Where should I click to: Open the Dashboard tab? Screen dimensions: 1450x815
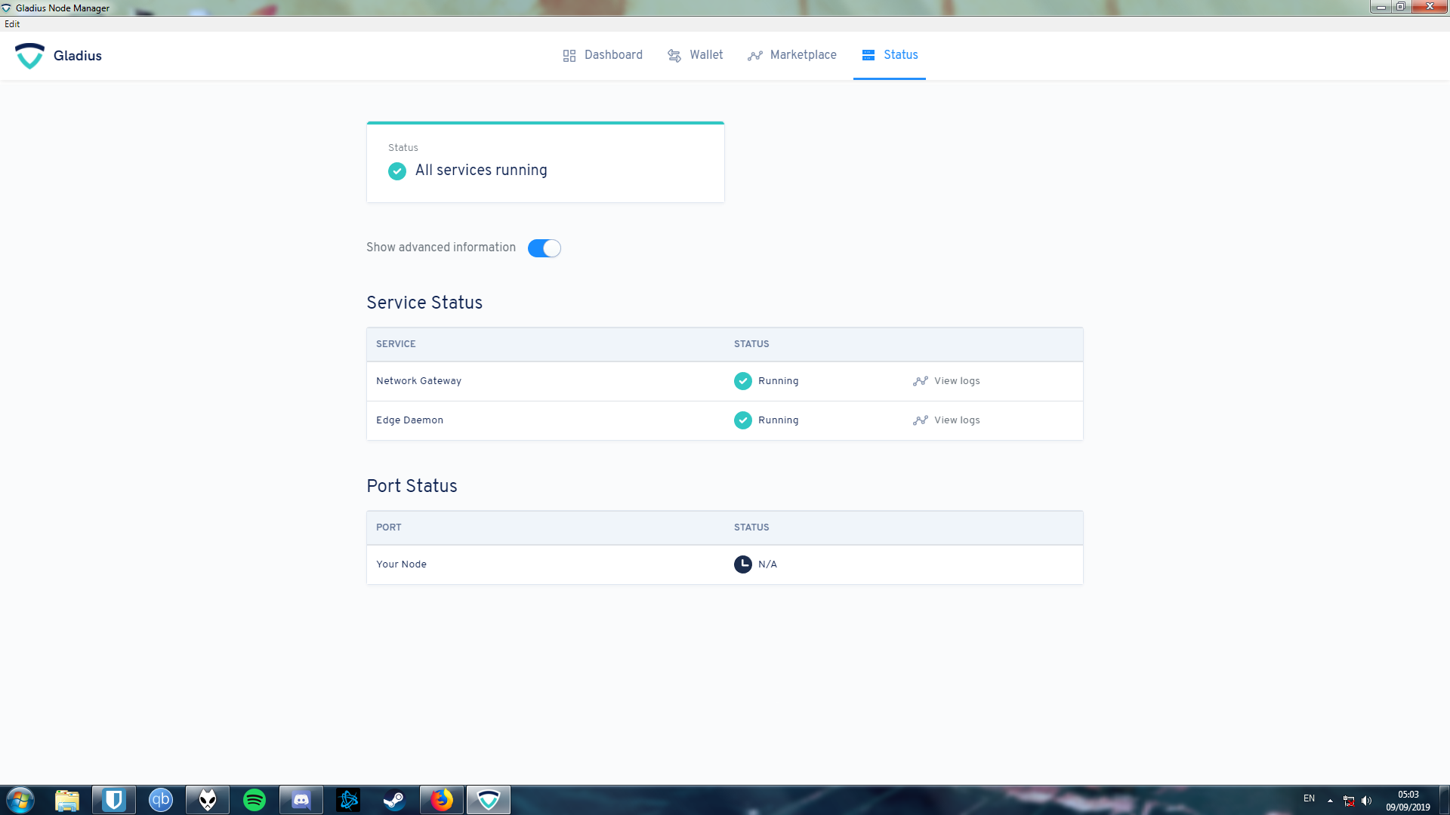tap(603, 55)
